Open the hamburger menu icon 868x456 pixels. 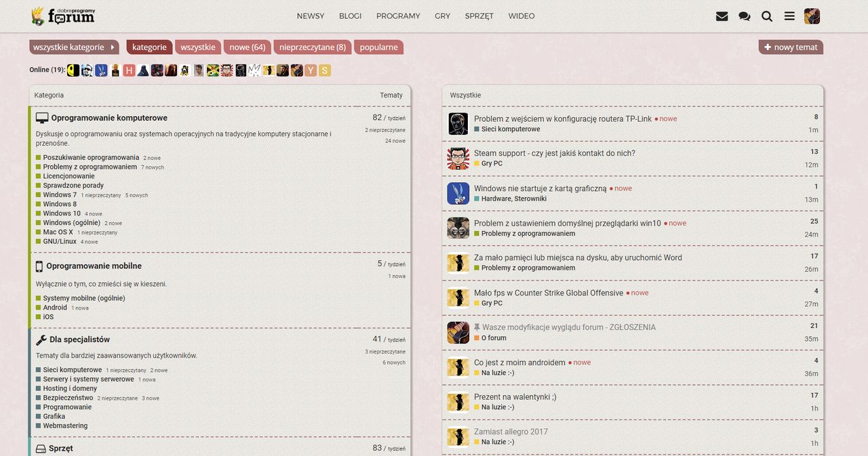789,16
